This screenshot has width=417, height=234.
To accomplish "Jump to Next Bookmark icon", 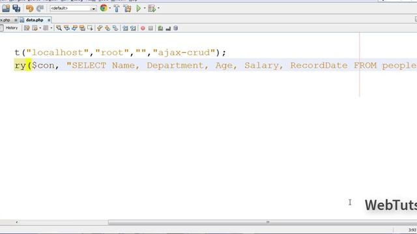I will click(x=108, y=28).
